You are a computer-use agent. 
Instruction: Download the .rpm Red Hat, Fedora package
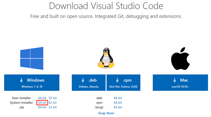point(123,83)
